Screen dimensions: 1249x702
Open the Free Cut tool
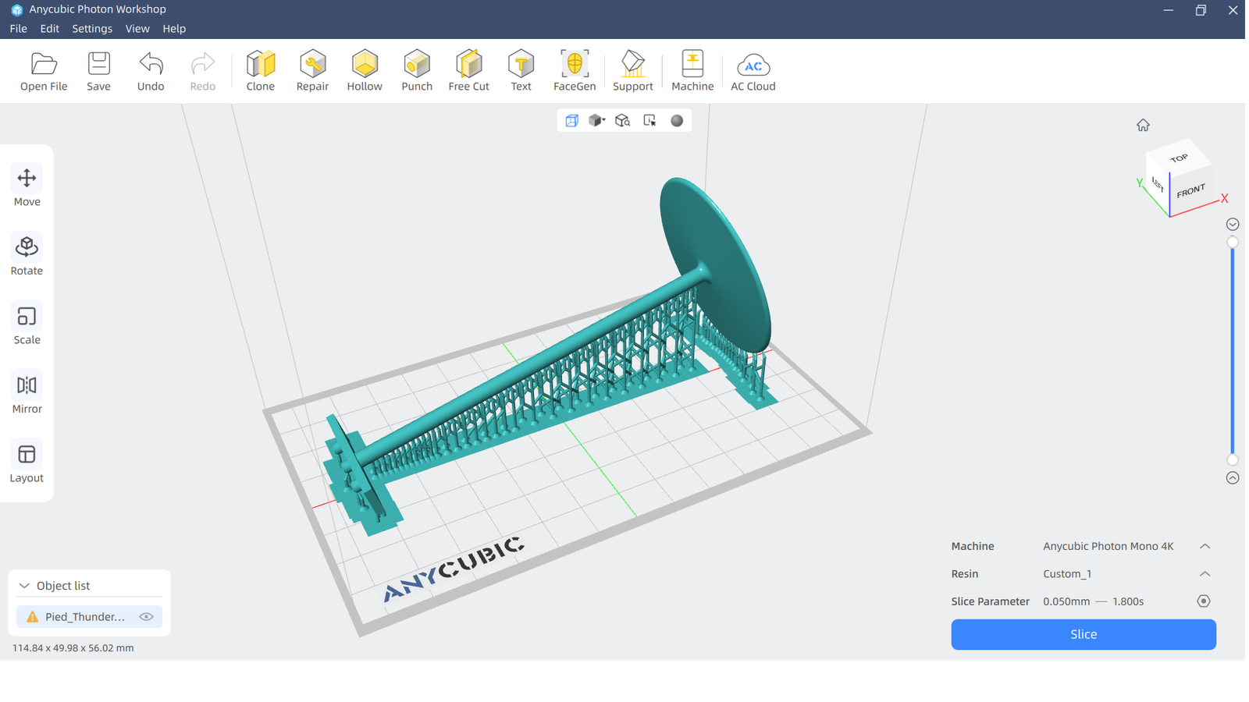(x=469, y=71)
